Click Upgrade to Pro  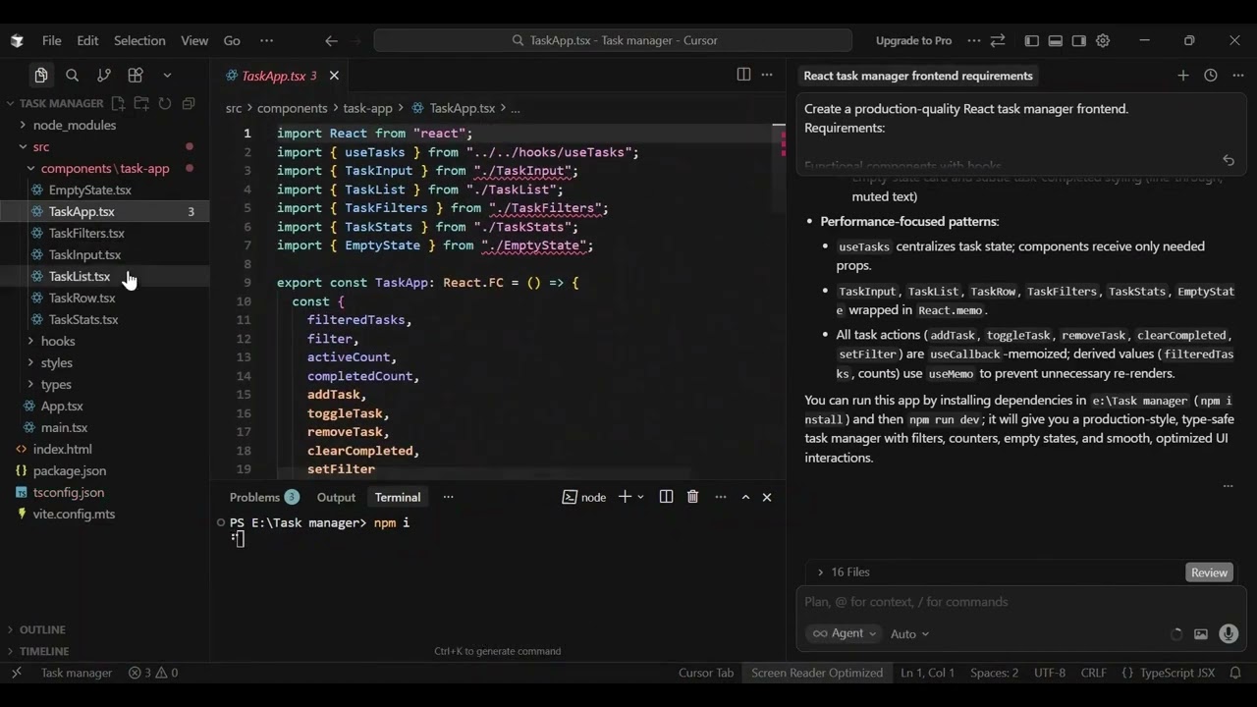(x=913, y=40)
